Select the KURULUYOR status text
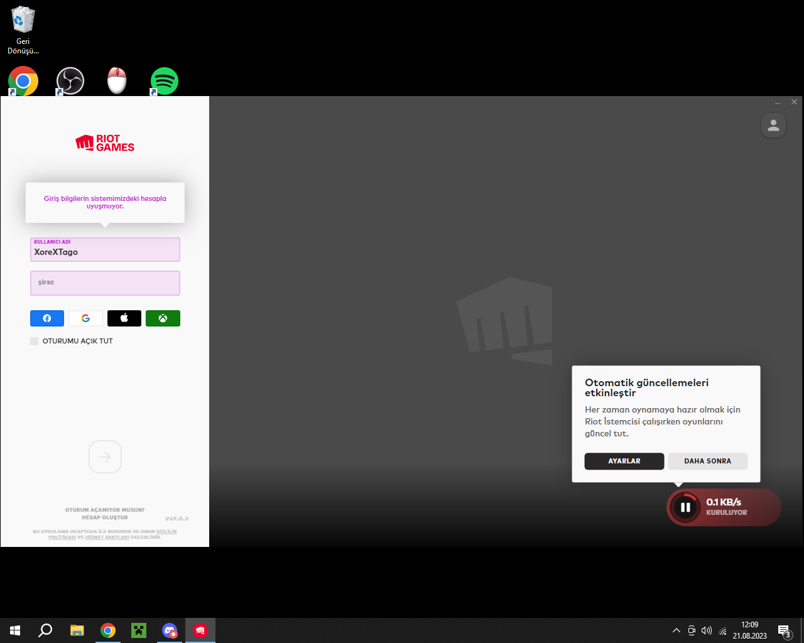 pyautogui.click(x=727, y=512)
